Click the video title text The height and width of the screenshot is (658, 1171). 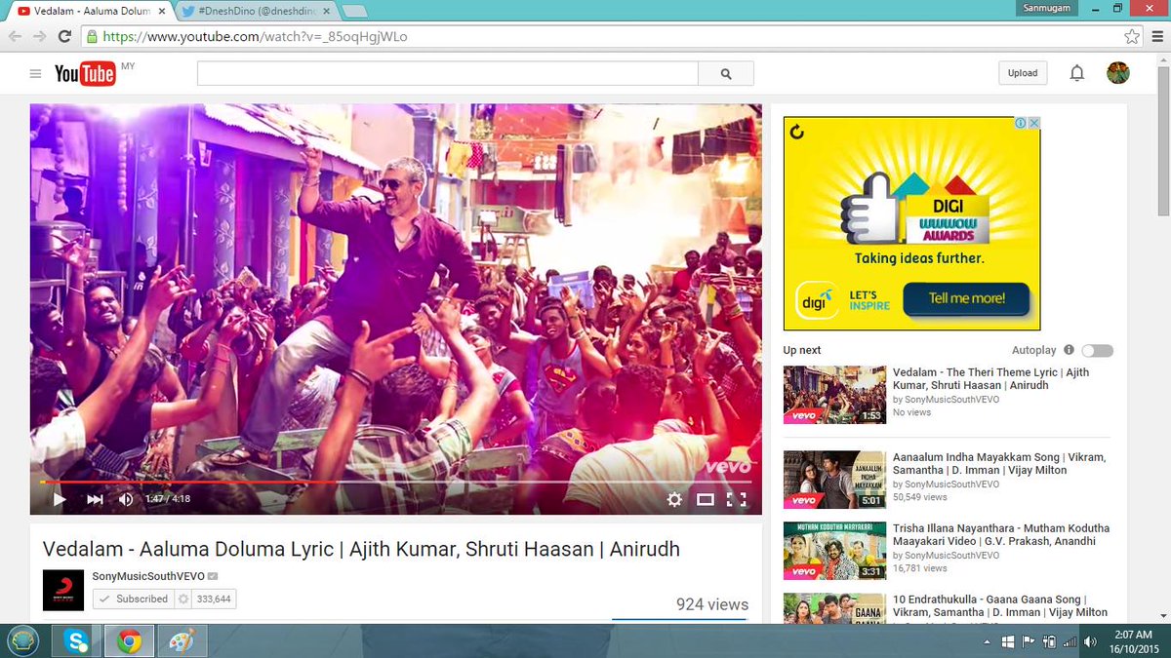pyautogui.click(x=361, y=549)
